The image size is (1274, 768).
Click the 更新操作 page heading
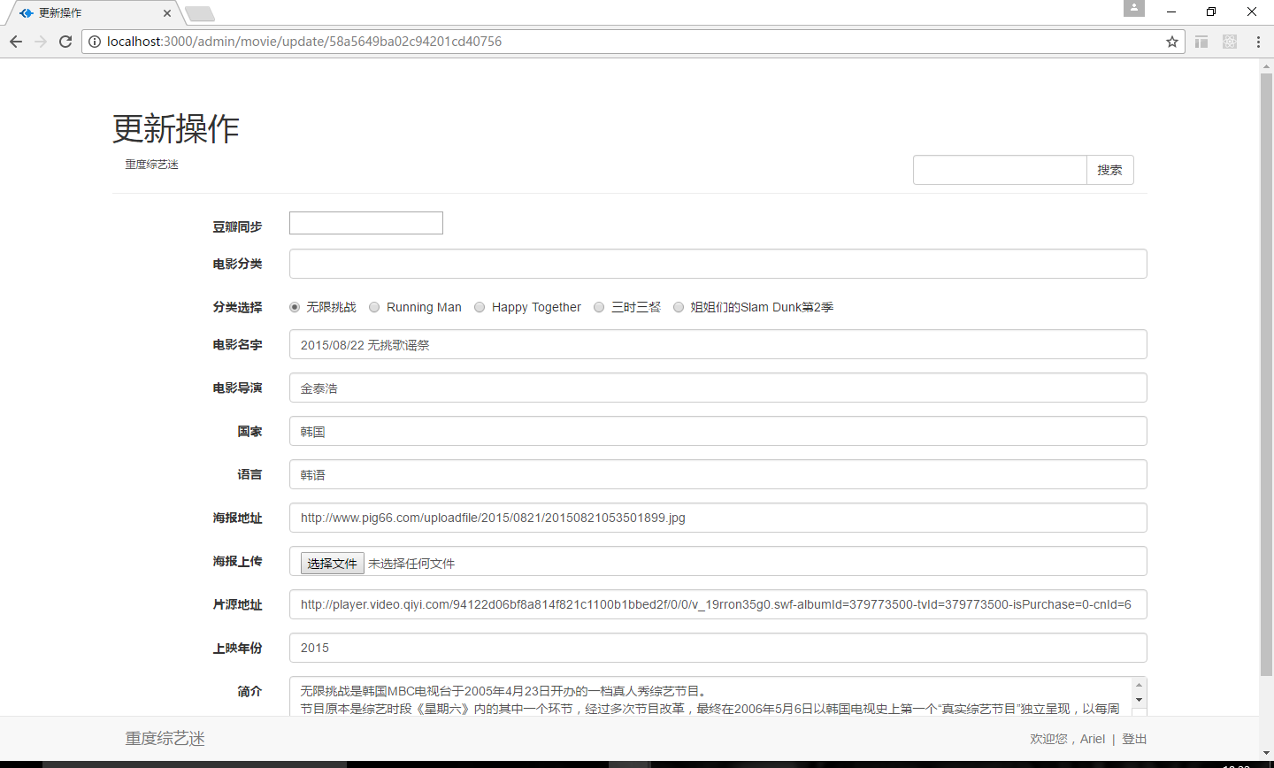coord(176,129)
